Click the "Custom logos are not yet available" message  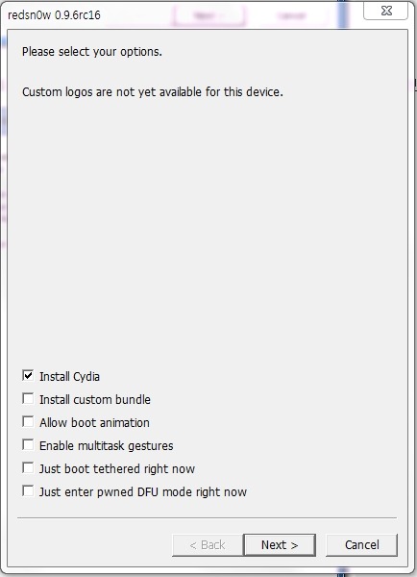point(153,91)
